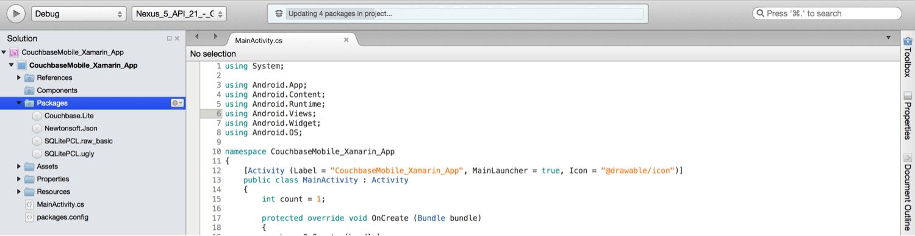The height and width of the screenshot is (236, 915).
Task: Click the Packages folder icon
Action: pos(29,103)
